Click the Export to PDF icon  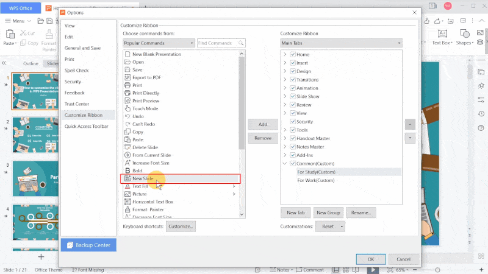127,77
